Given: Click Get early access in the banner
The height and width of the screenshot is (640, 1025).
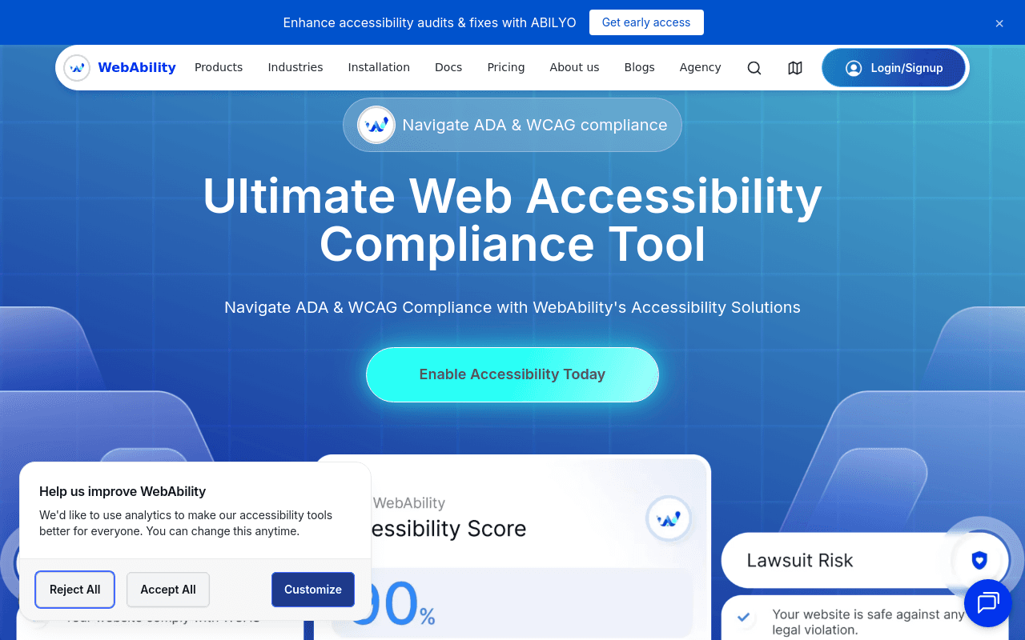Looking at the screenshot, I should click(x=646, y=22).
